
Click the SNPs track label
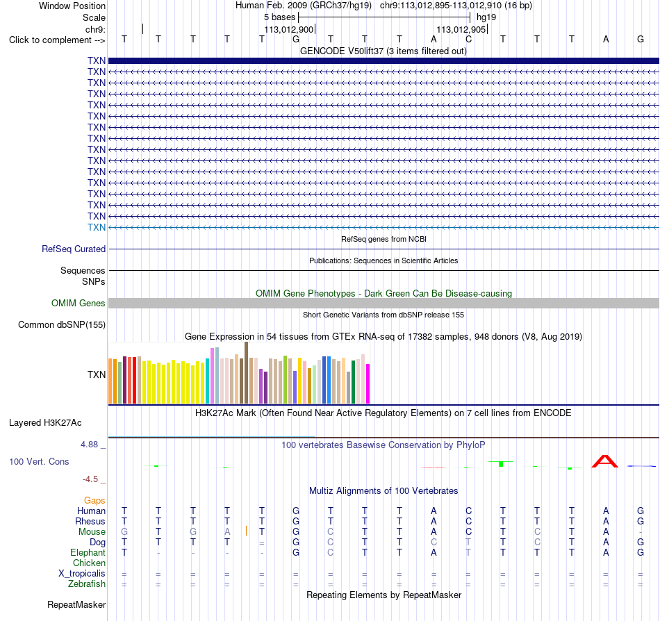(94, 281)
